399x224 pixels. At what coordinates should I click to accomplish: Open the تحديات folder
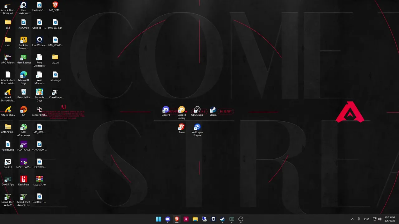[x=55, y=59]
